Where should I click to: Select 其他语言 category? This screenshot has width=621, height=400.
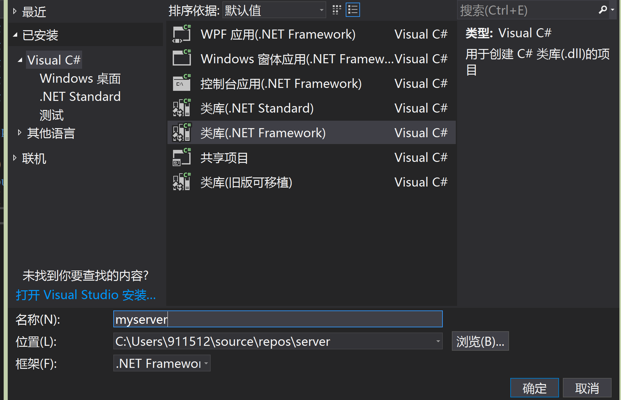pos(51,133)
